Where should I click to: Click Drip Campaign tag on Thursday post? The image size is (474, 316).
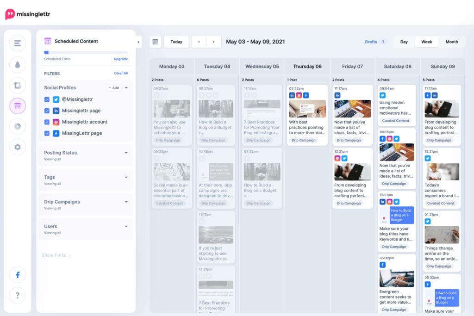304,140
